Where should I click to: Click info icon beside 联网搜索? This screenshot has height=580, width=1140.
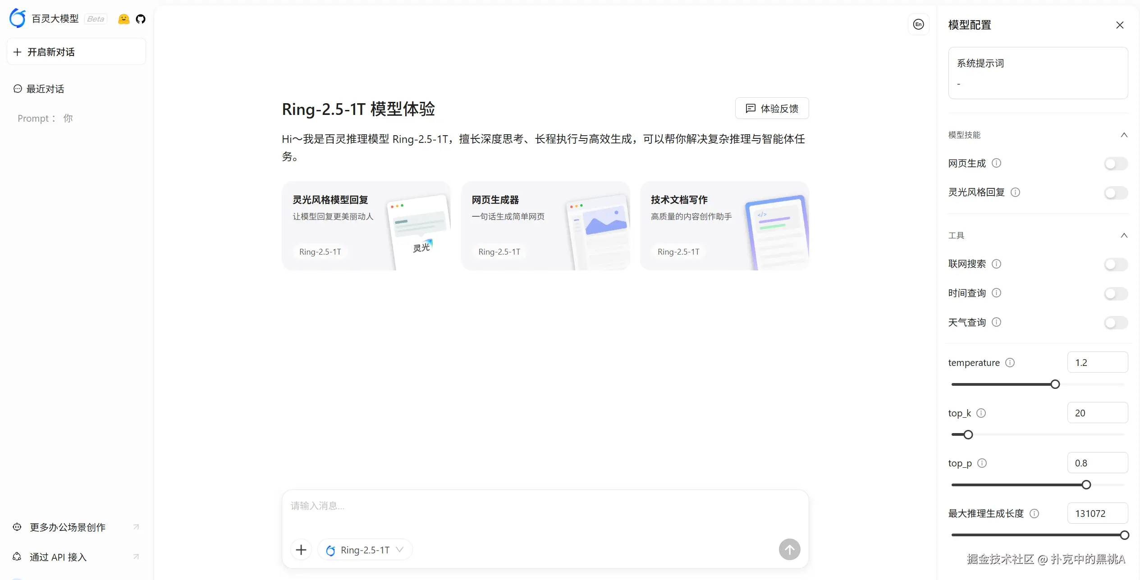click(997, 264)
